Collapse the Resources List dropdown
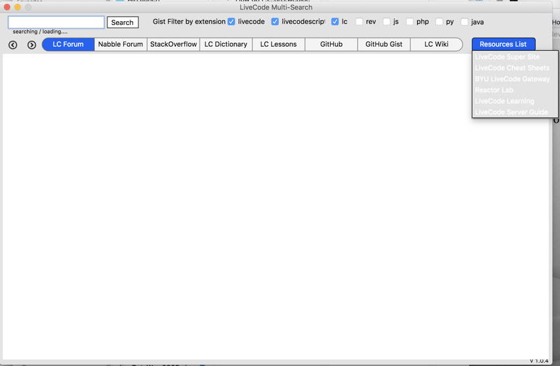The width and height of the screenshot is (560, 366). click(x=503, y=44)
